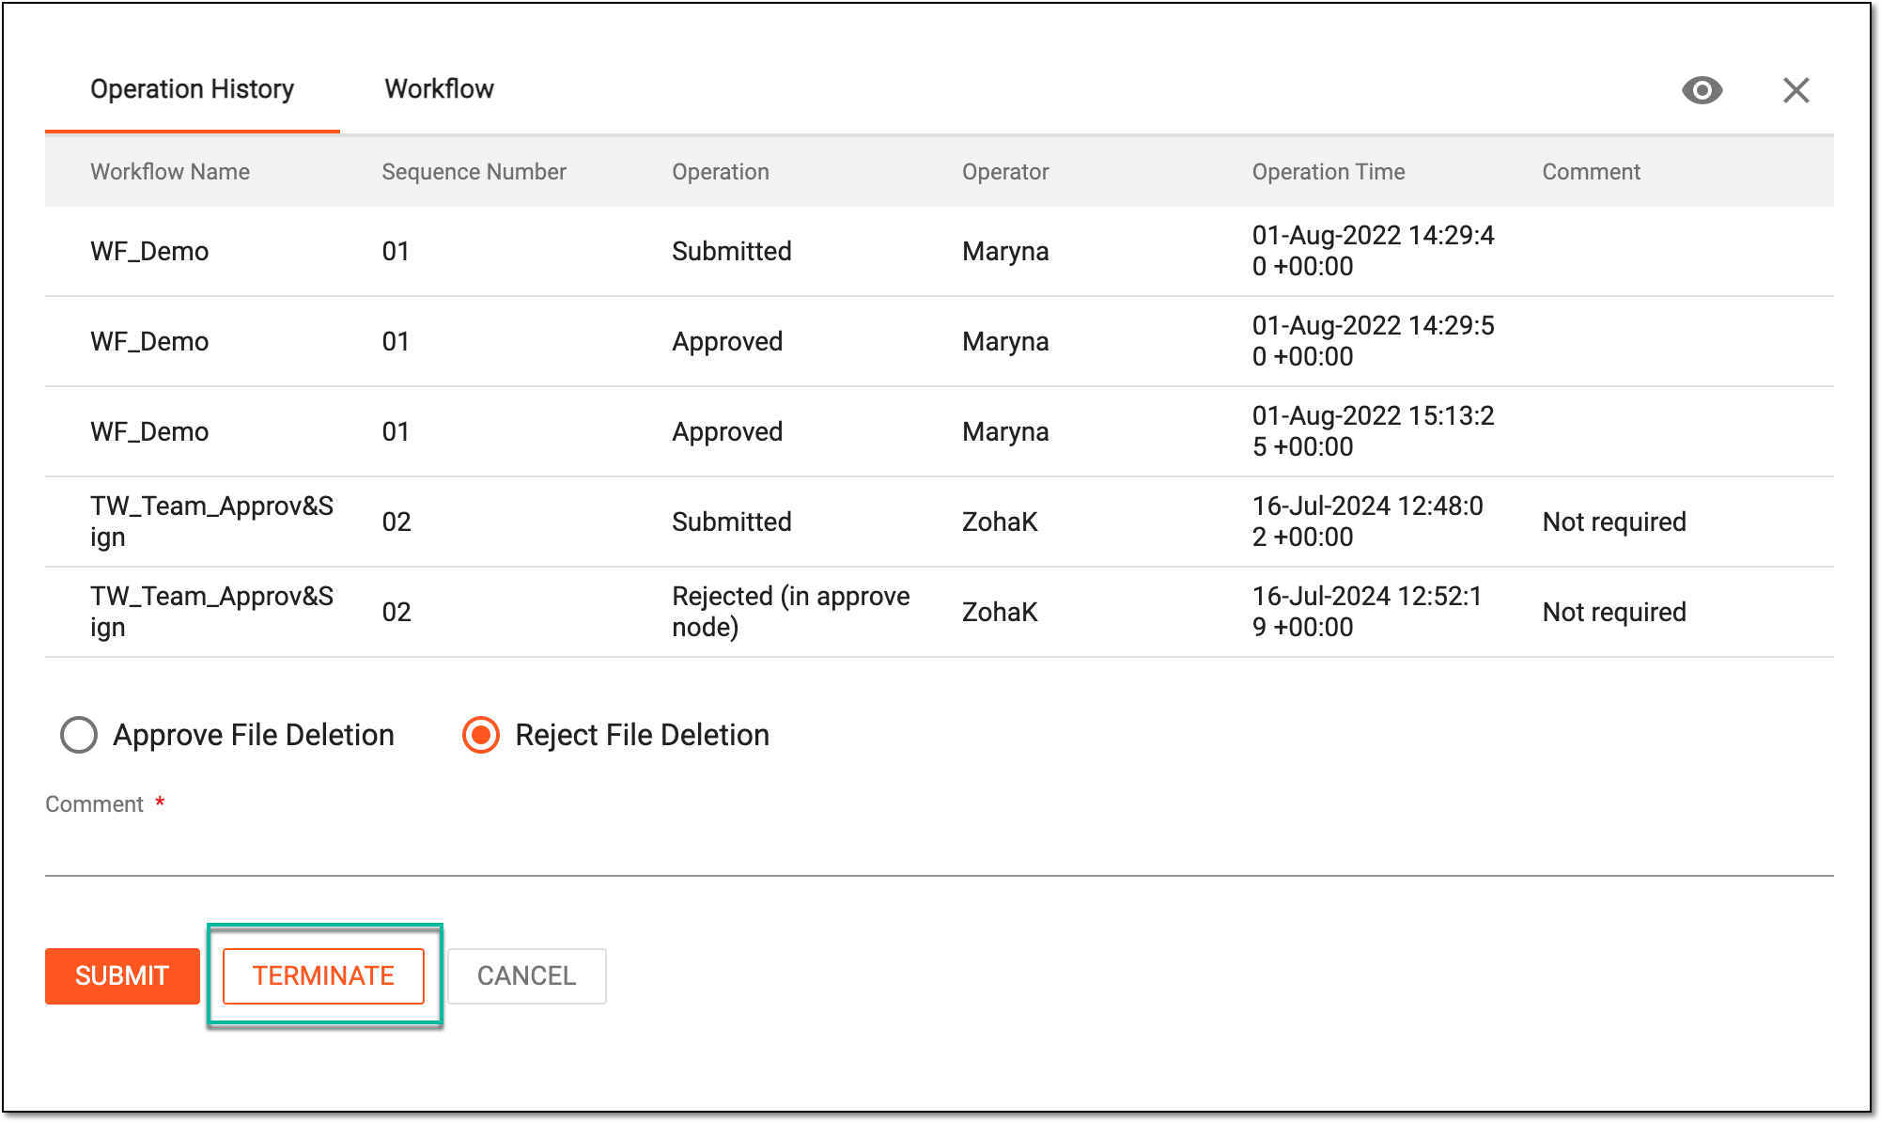Viewport: 1881px width, 1122px height.
Task: Click Submitted operation by Maryna
Action: pyautogui.click(x=731, y=251)
